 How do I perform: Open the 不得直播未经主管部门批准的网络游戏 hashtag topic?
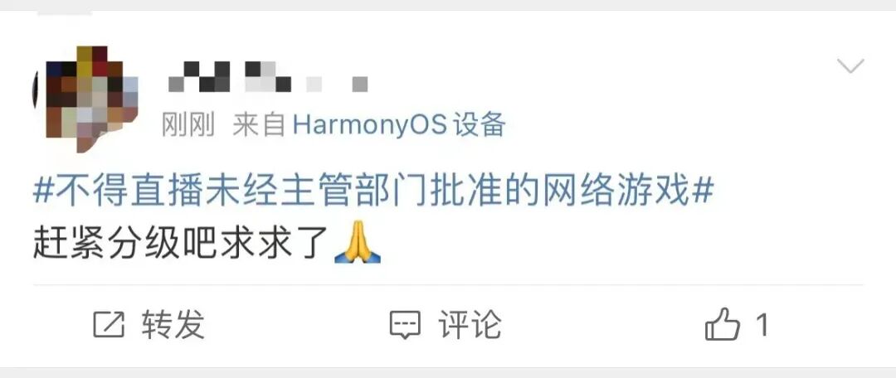coord(373,191)
